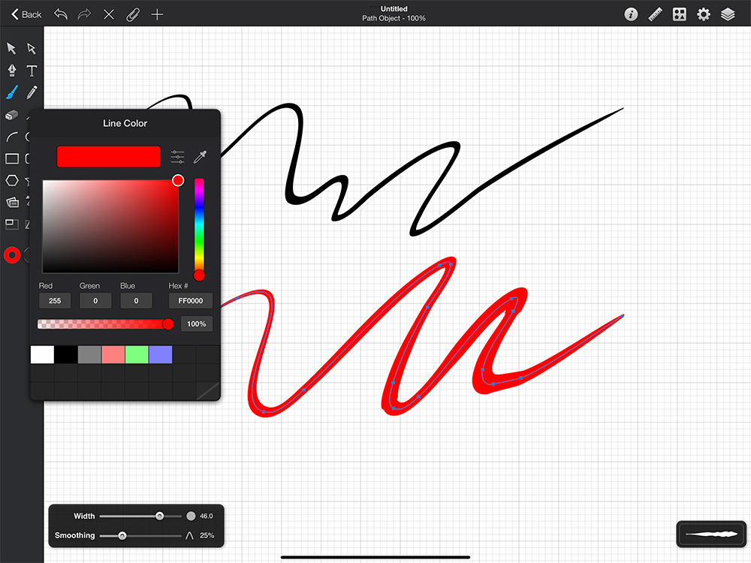Open the ruler settings icon
Image resolution: width=751 pixels, height=563 pixels.
coord(655,14)
